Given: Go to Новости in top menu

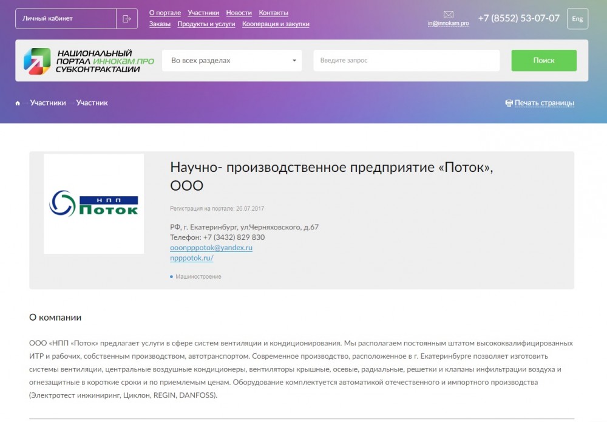Looking at the screenshot, I should pyautogui.click(x=239, y=13).
